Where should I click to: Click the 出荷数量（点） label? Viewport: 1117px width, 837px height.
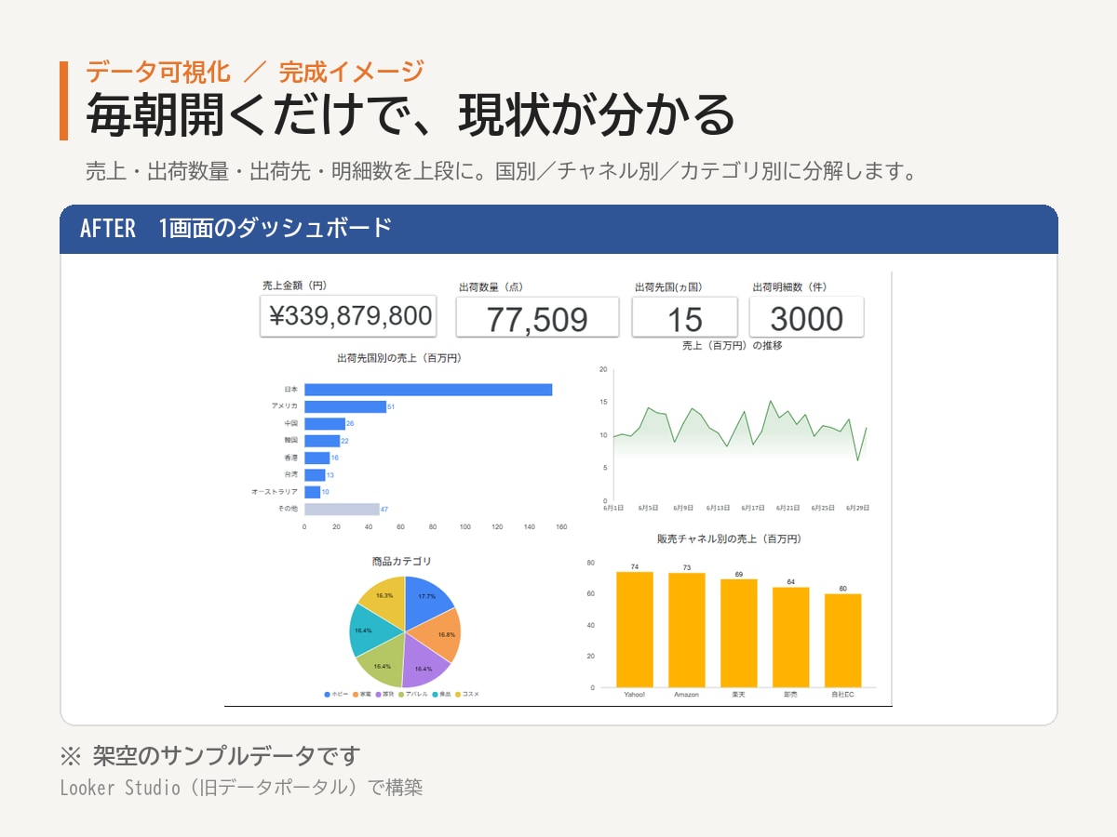click(x=491, y=287)
